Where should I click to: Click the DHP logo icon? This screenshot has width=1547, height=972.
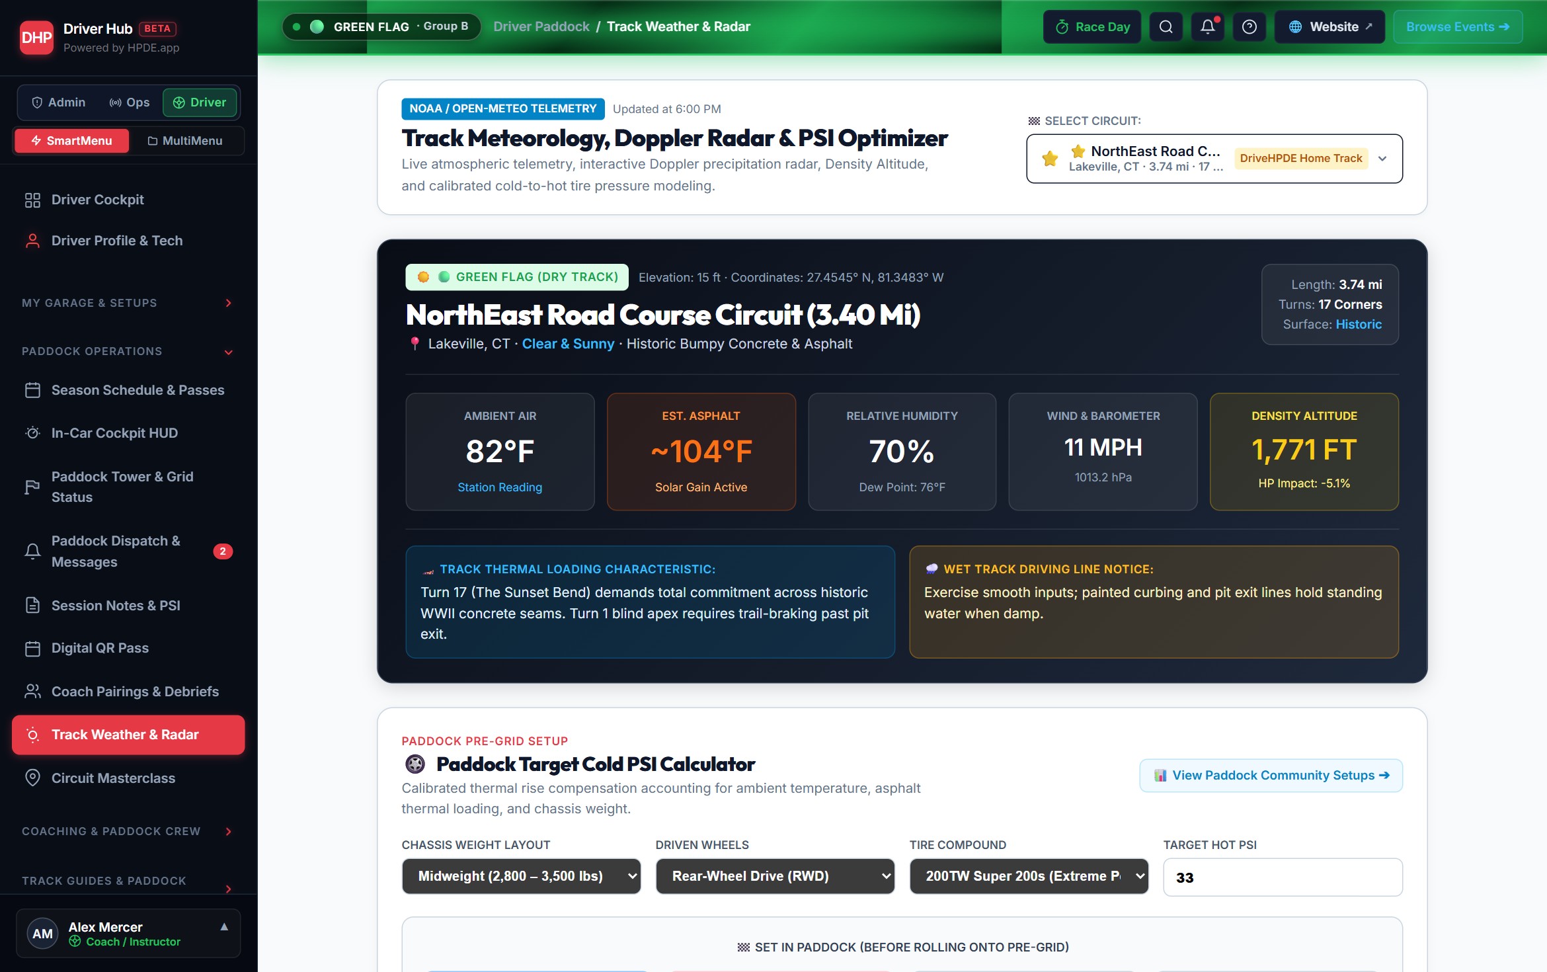tap(36, 38)
